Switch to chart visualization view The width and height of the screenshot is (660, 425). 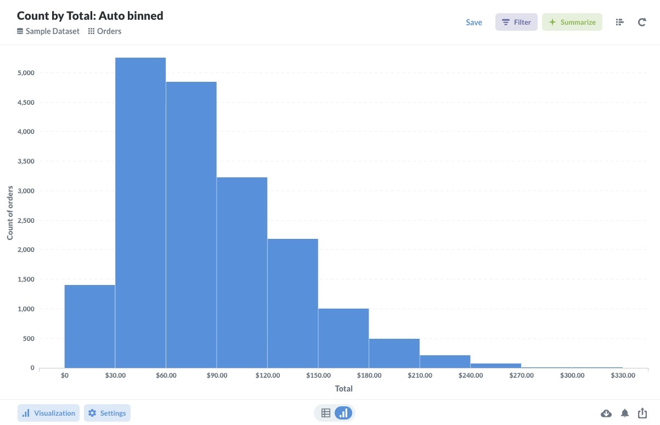click(x=343, y=413)
